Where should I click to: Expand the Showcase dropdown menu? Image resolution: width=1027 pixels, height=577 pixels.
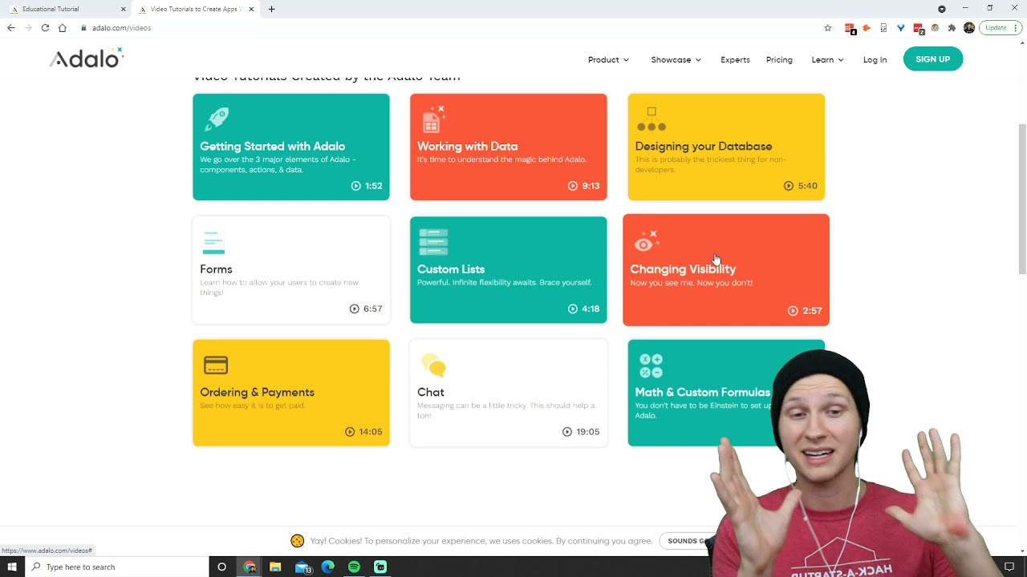coord(676,59)
